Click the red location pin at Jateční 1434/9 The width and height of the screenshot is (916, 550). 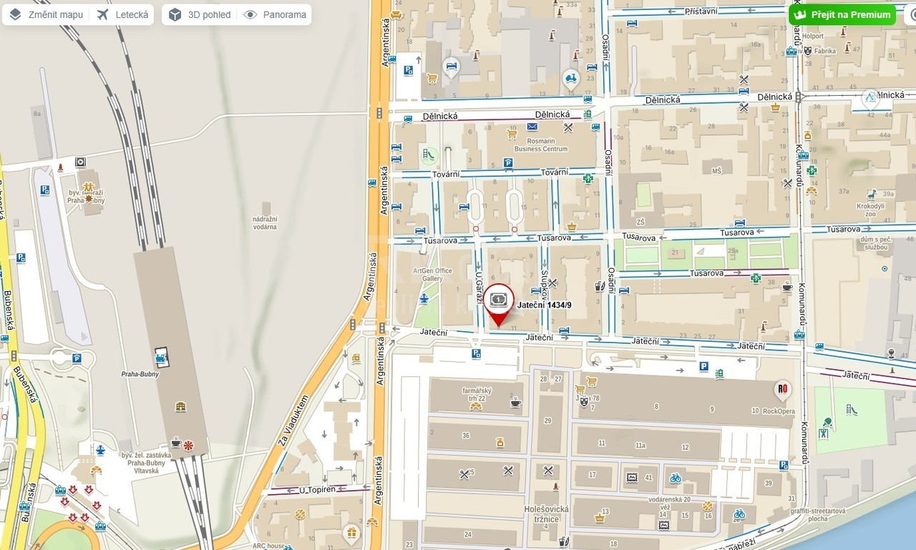click(x=499, y=303)
